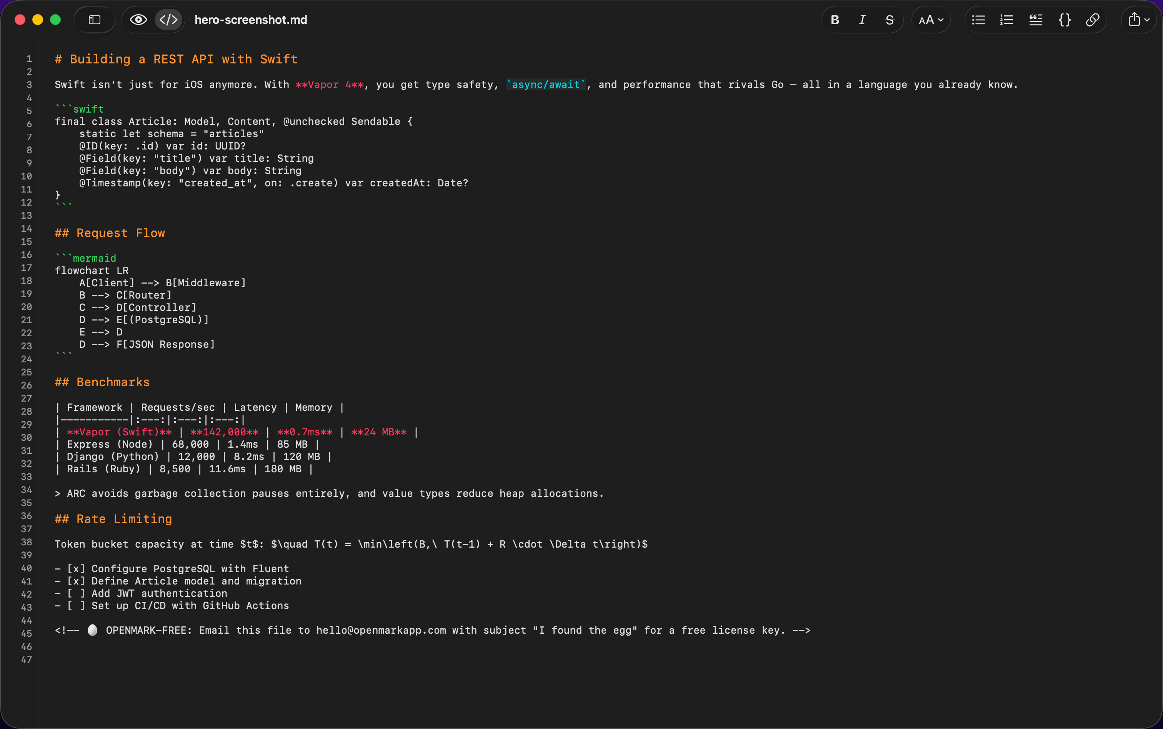Switch to source code view
The image size is (1163, 729).
168,20
